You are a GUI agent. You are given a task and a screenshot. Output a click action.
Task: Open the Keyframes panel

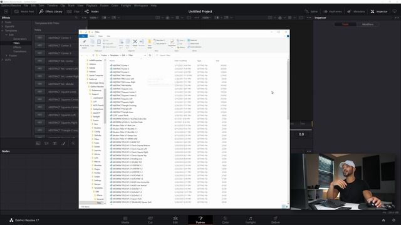click(333, 11)
